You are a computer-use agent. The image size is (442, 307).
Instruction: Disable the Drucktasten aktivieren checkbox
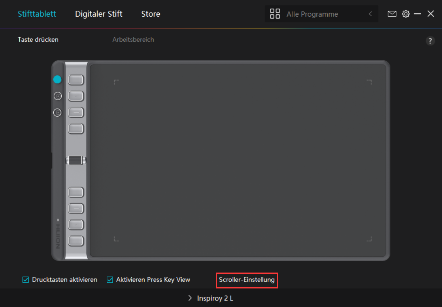(26, 280)
